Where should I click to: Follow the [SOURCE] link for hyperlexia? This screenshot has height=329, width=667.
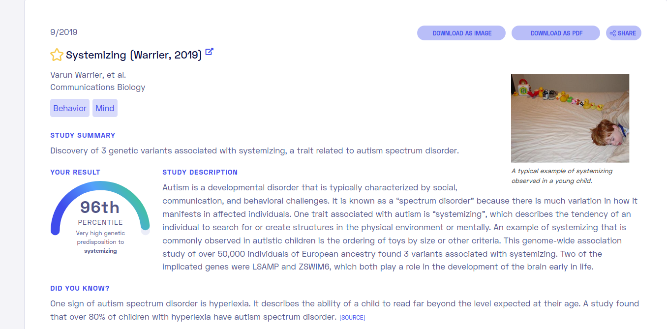click(352, 318)
